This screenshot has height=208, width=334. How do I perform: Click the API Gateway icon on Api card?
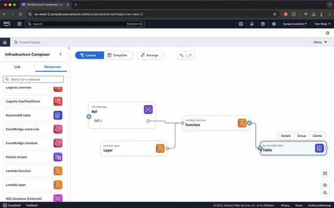tap(148, 110)
